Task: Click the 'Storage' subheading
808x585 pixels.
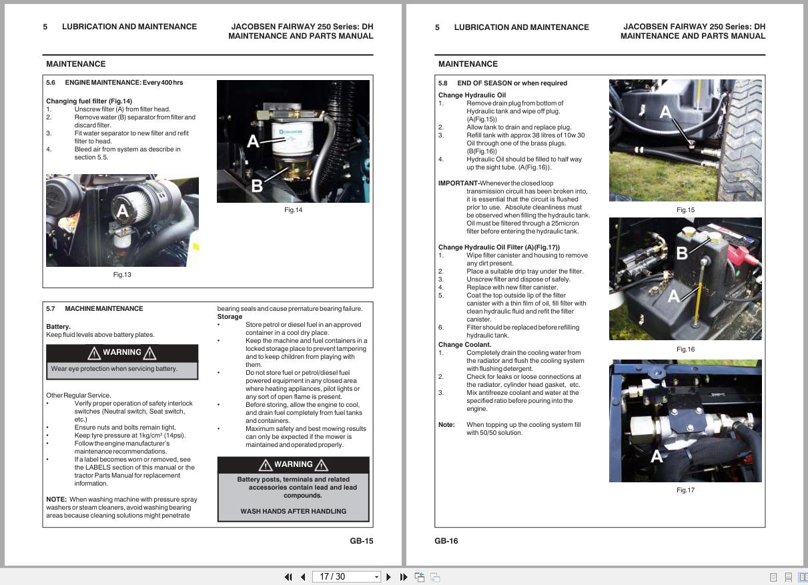Action: tap(230, 317)
